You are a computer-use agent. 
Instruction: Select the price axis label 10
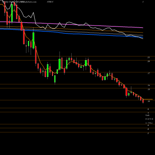click(149, 101)
